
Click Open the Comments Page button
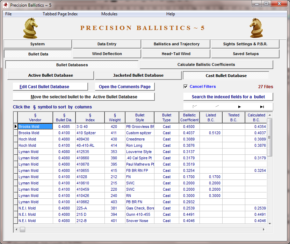tap(125, 86)
